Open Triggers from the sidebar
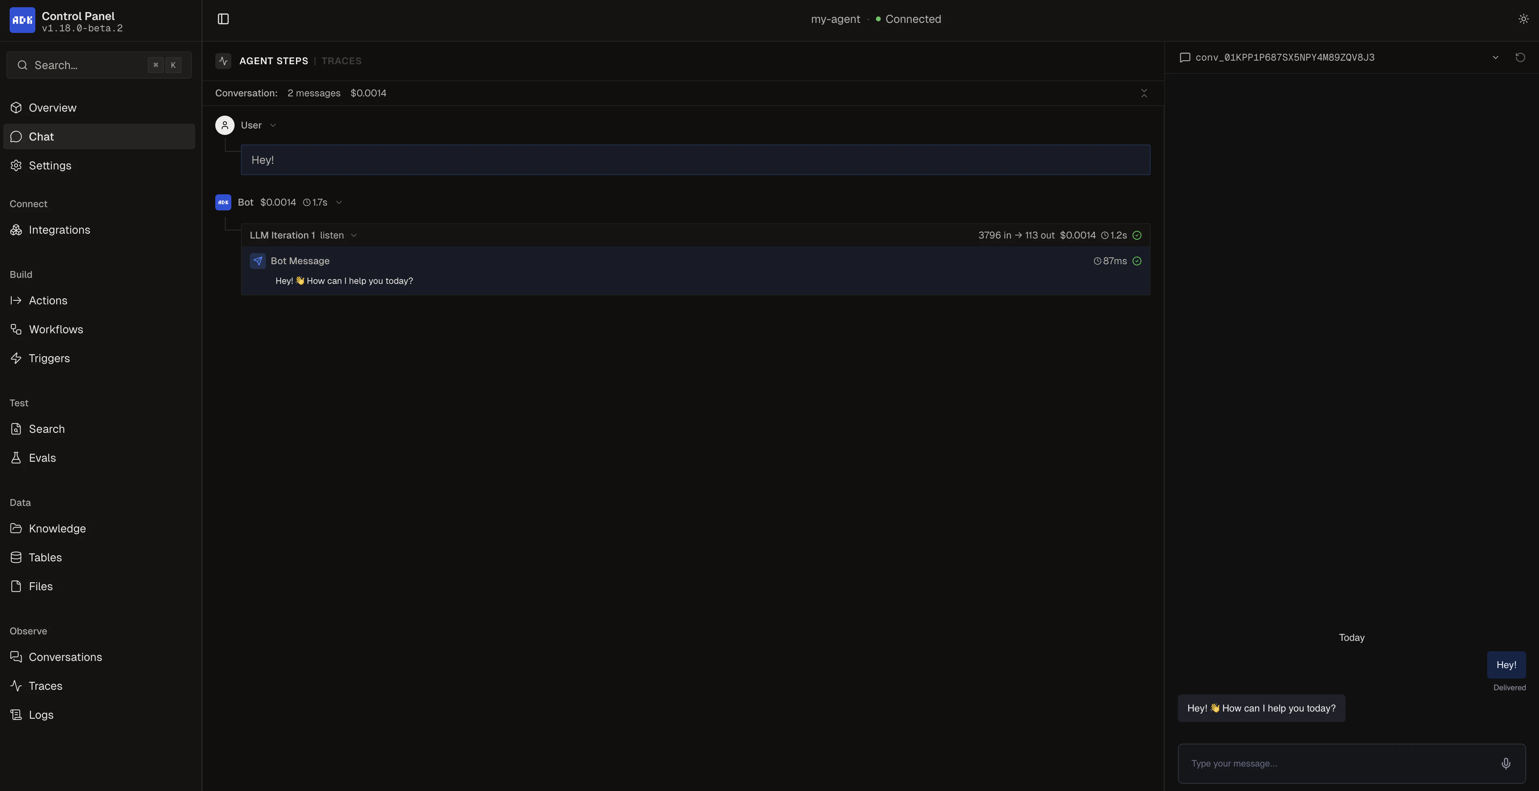1539x791 pixels. pyautogui.click(x=50, y=358)
